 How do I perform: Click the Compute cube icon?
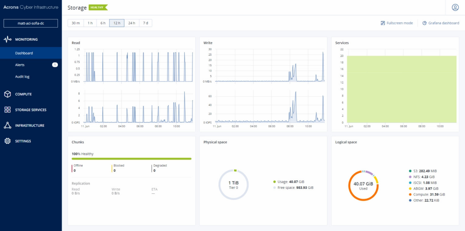coord(8,94)
